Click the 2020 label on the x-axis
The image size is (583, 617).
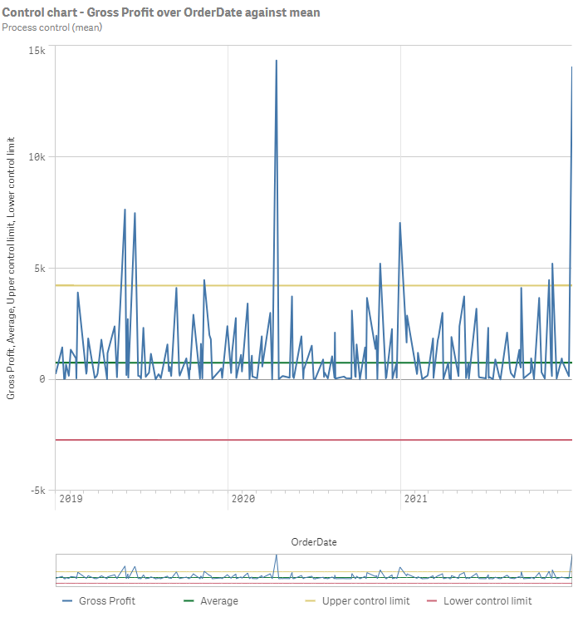coord(243,499)
